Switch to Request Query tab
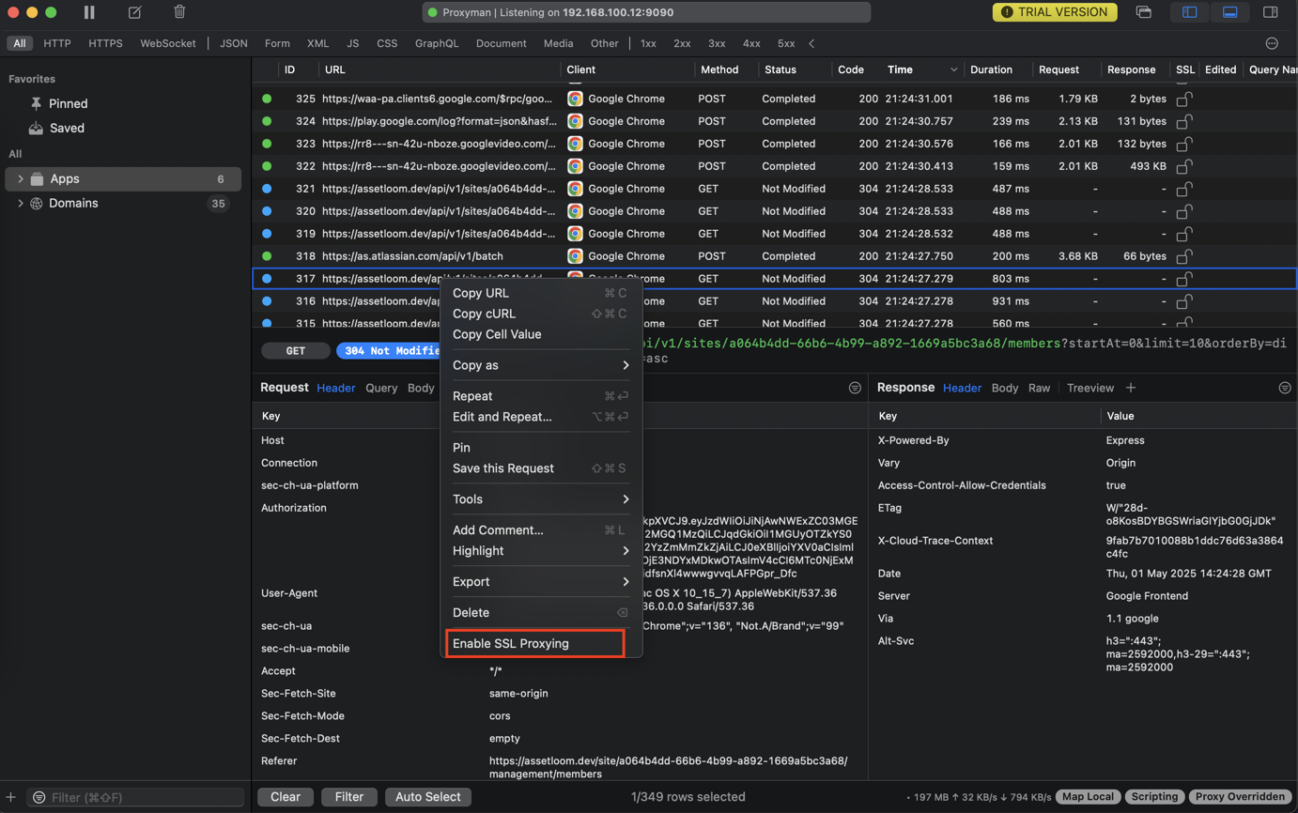This screenshot has height=813, width=1298. pos(381,388)
